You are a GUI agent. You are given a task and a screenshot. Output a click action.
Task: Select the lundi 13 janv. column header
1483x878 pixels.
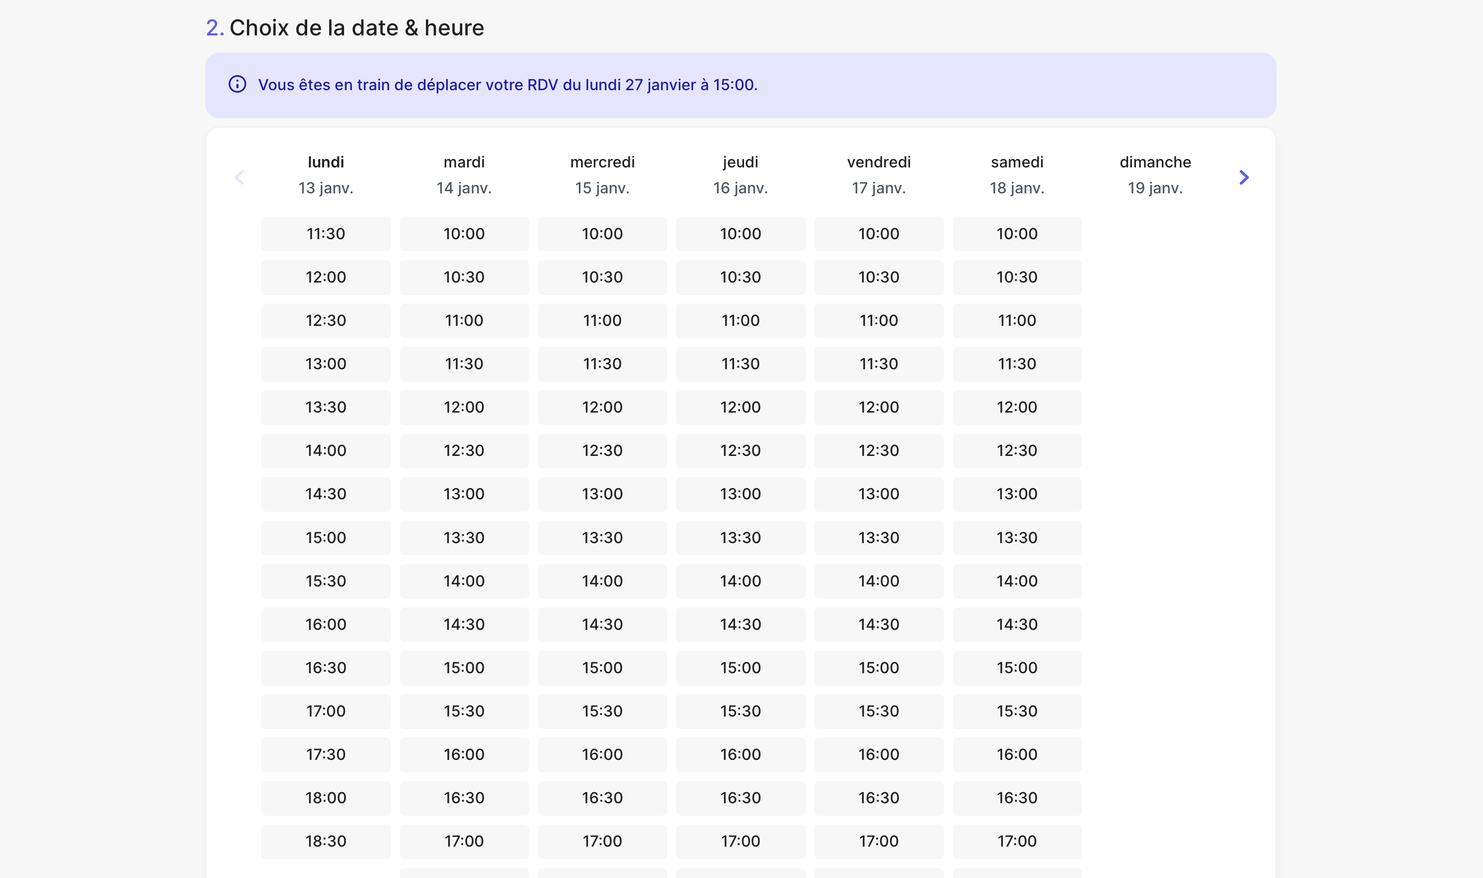[326, 174]
